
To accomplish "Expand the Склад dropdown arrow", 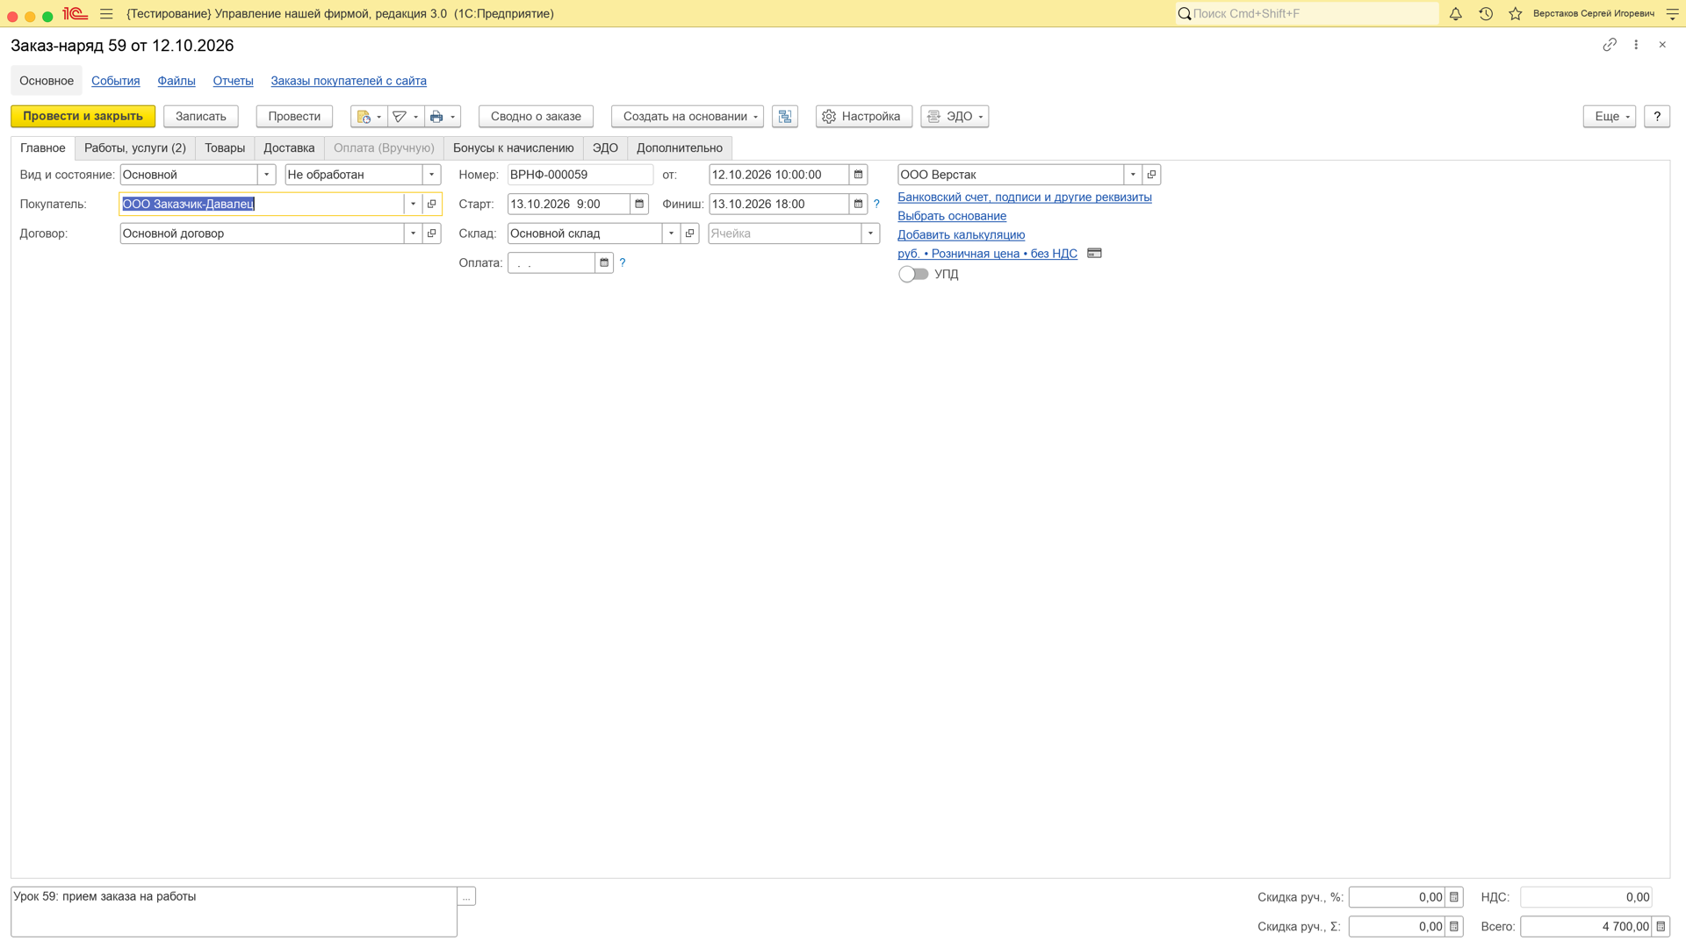I will (672, 233).
